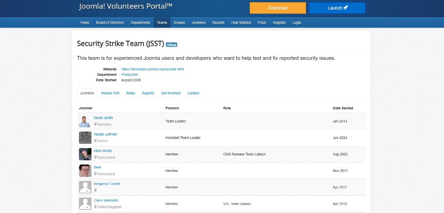Image resolution: width=444 pixels, height=213 pixels.
Task: Click the Joomler column header
Action: [85, 108]
